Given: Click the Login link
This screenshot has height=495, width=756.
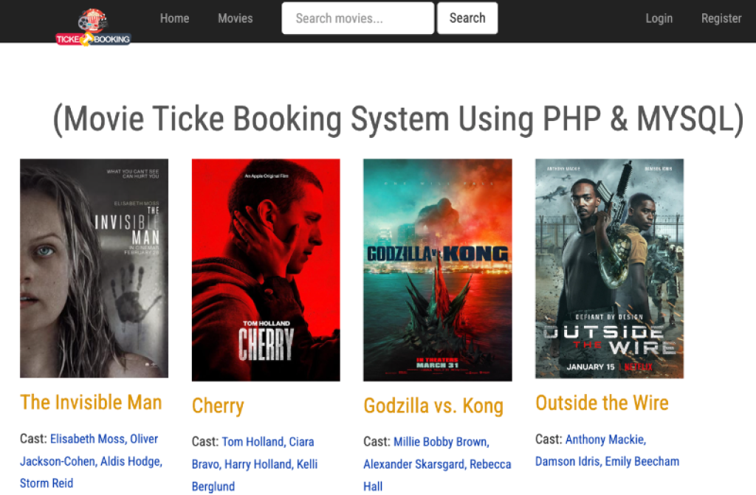Looking at the screenshot, I should 659,18.
